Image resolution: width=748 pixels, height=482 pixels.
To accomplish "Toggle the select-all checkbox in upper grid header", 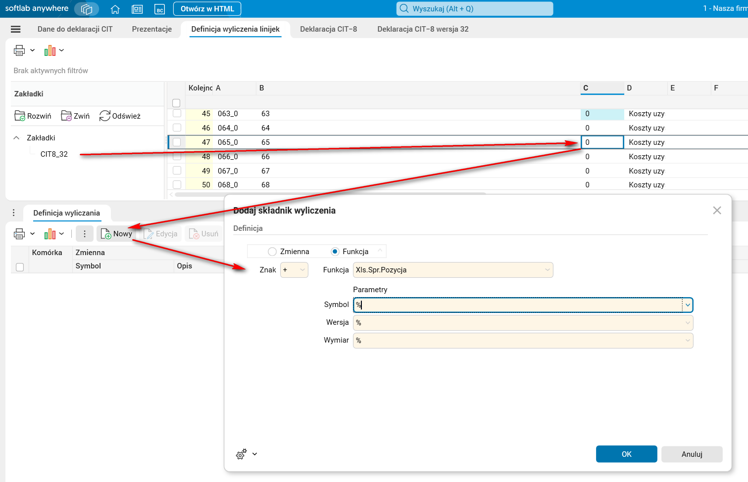I will [176, 103].
